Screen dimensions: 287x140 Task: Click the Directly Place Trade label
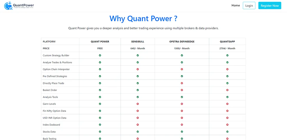[x=54, y=83]
